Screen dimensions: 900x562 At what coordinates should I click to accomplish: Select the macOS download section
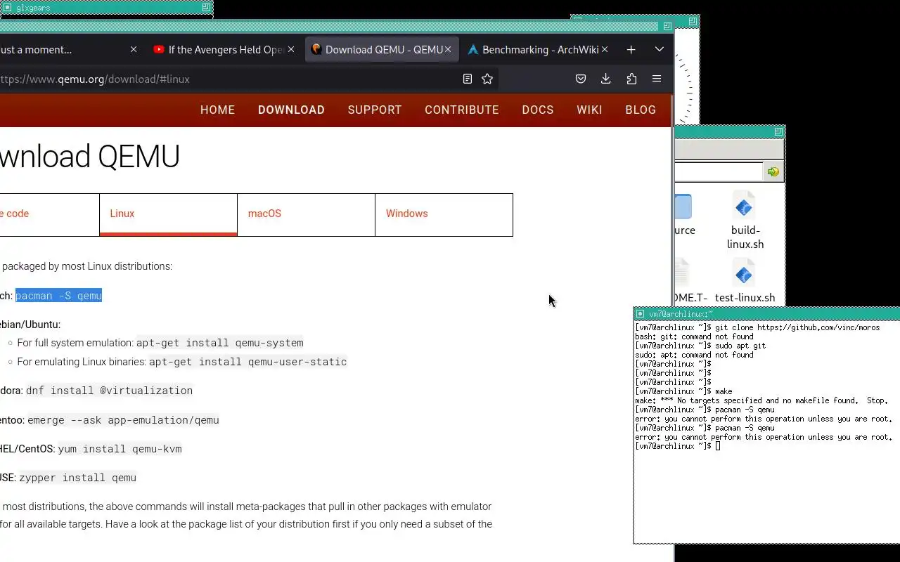(306, 214)
